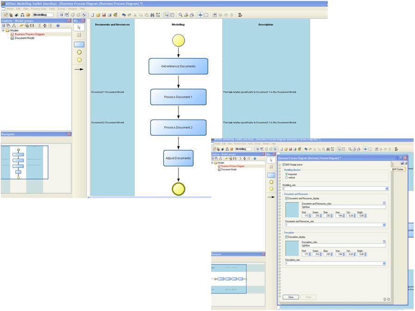
Task: Click the small icon beside Documents and Resources_color
Action: pyautogui.click(x=384, y=203)
